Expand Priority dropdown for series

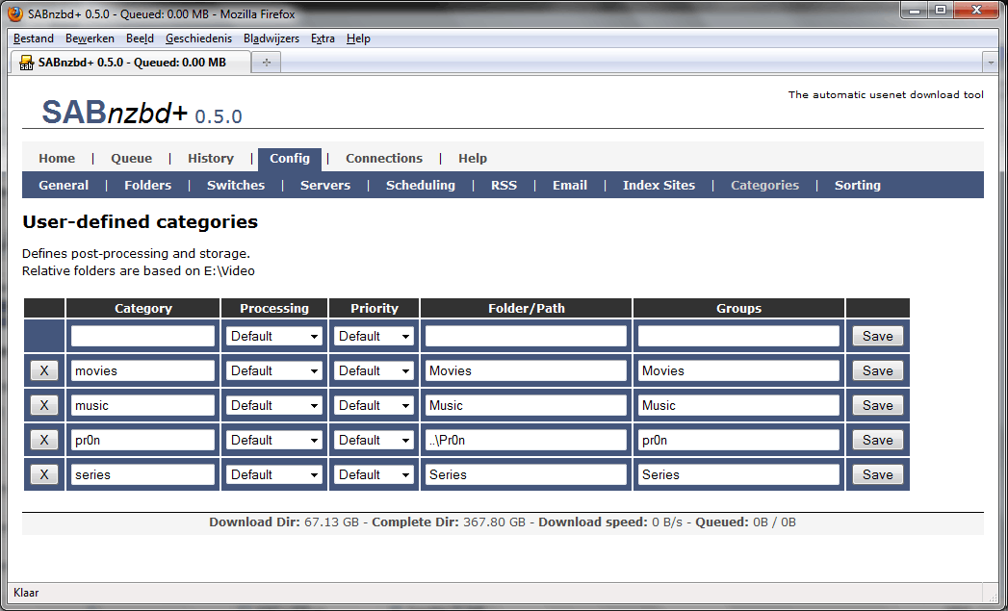pos(374,474)
